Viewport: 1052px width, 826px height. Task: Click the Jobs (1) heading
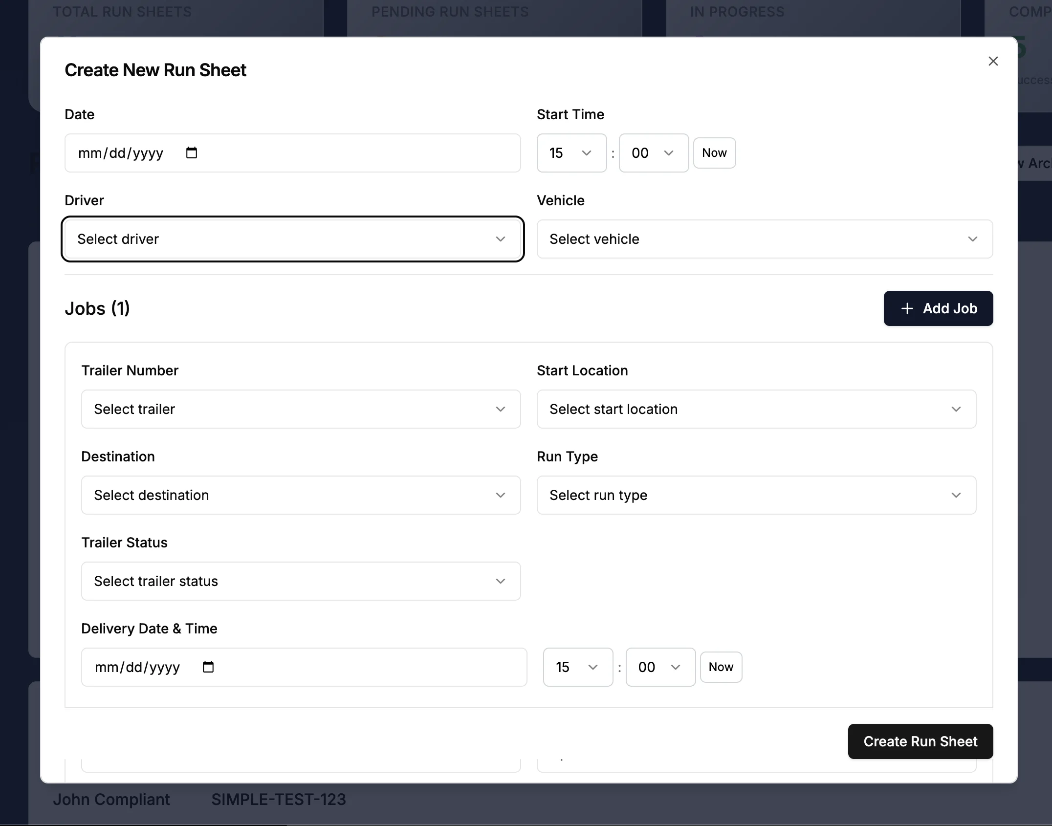click(97, 308)
